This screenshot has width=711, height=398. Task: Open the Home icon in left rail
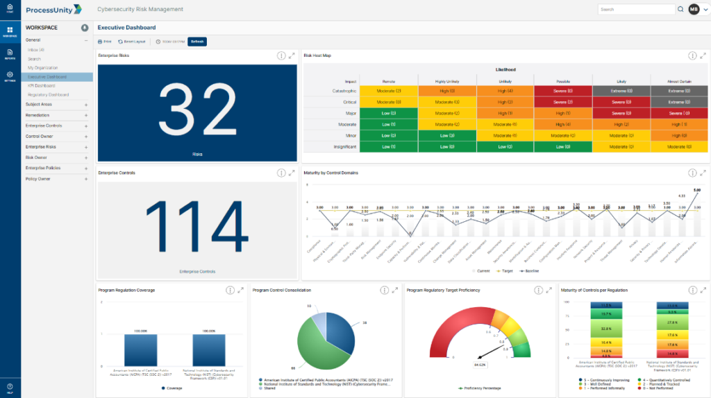10,8
